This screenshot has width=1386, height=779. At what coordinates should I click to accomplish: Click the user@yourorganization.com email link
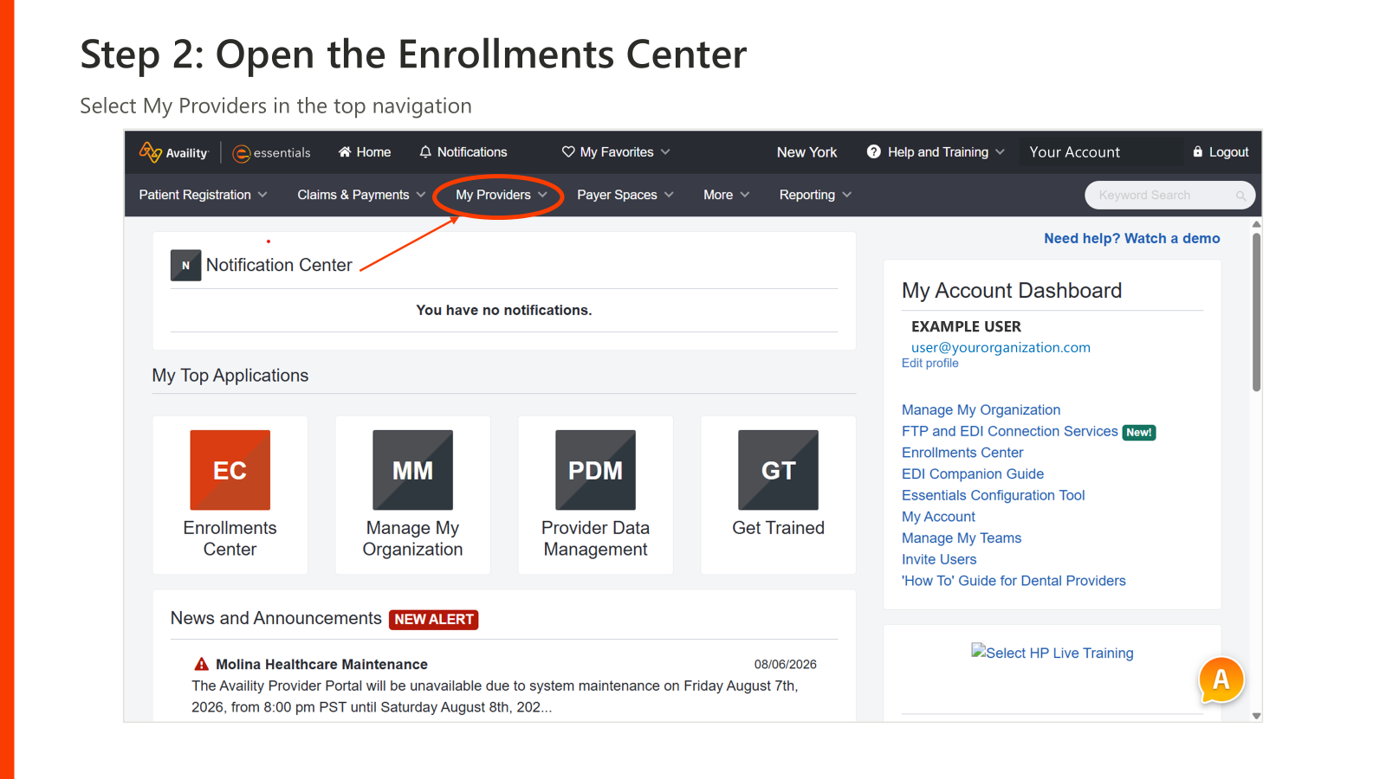[x=1001, y=347]
